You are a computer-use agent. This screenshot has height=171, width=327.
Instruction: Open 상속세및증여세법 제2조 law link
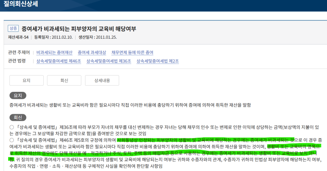pyautogui.click(x=157, y=61)
